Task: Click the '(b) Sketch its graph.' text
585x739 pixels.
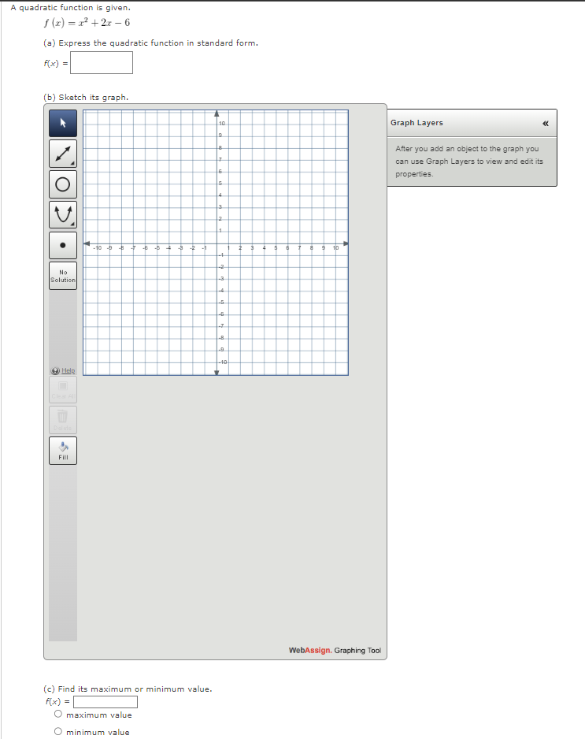Action: [x=86, y=97]
